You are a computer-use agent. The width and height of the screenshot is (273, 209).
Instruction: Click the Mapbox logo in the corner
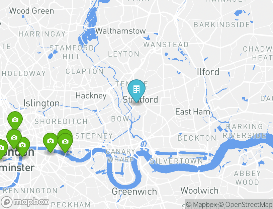click(24, 202)
